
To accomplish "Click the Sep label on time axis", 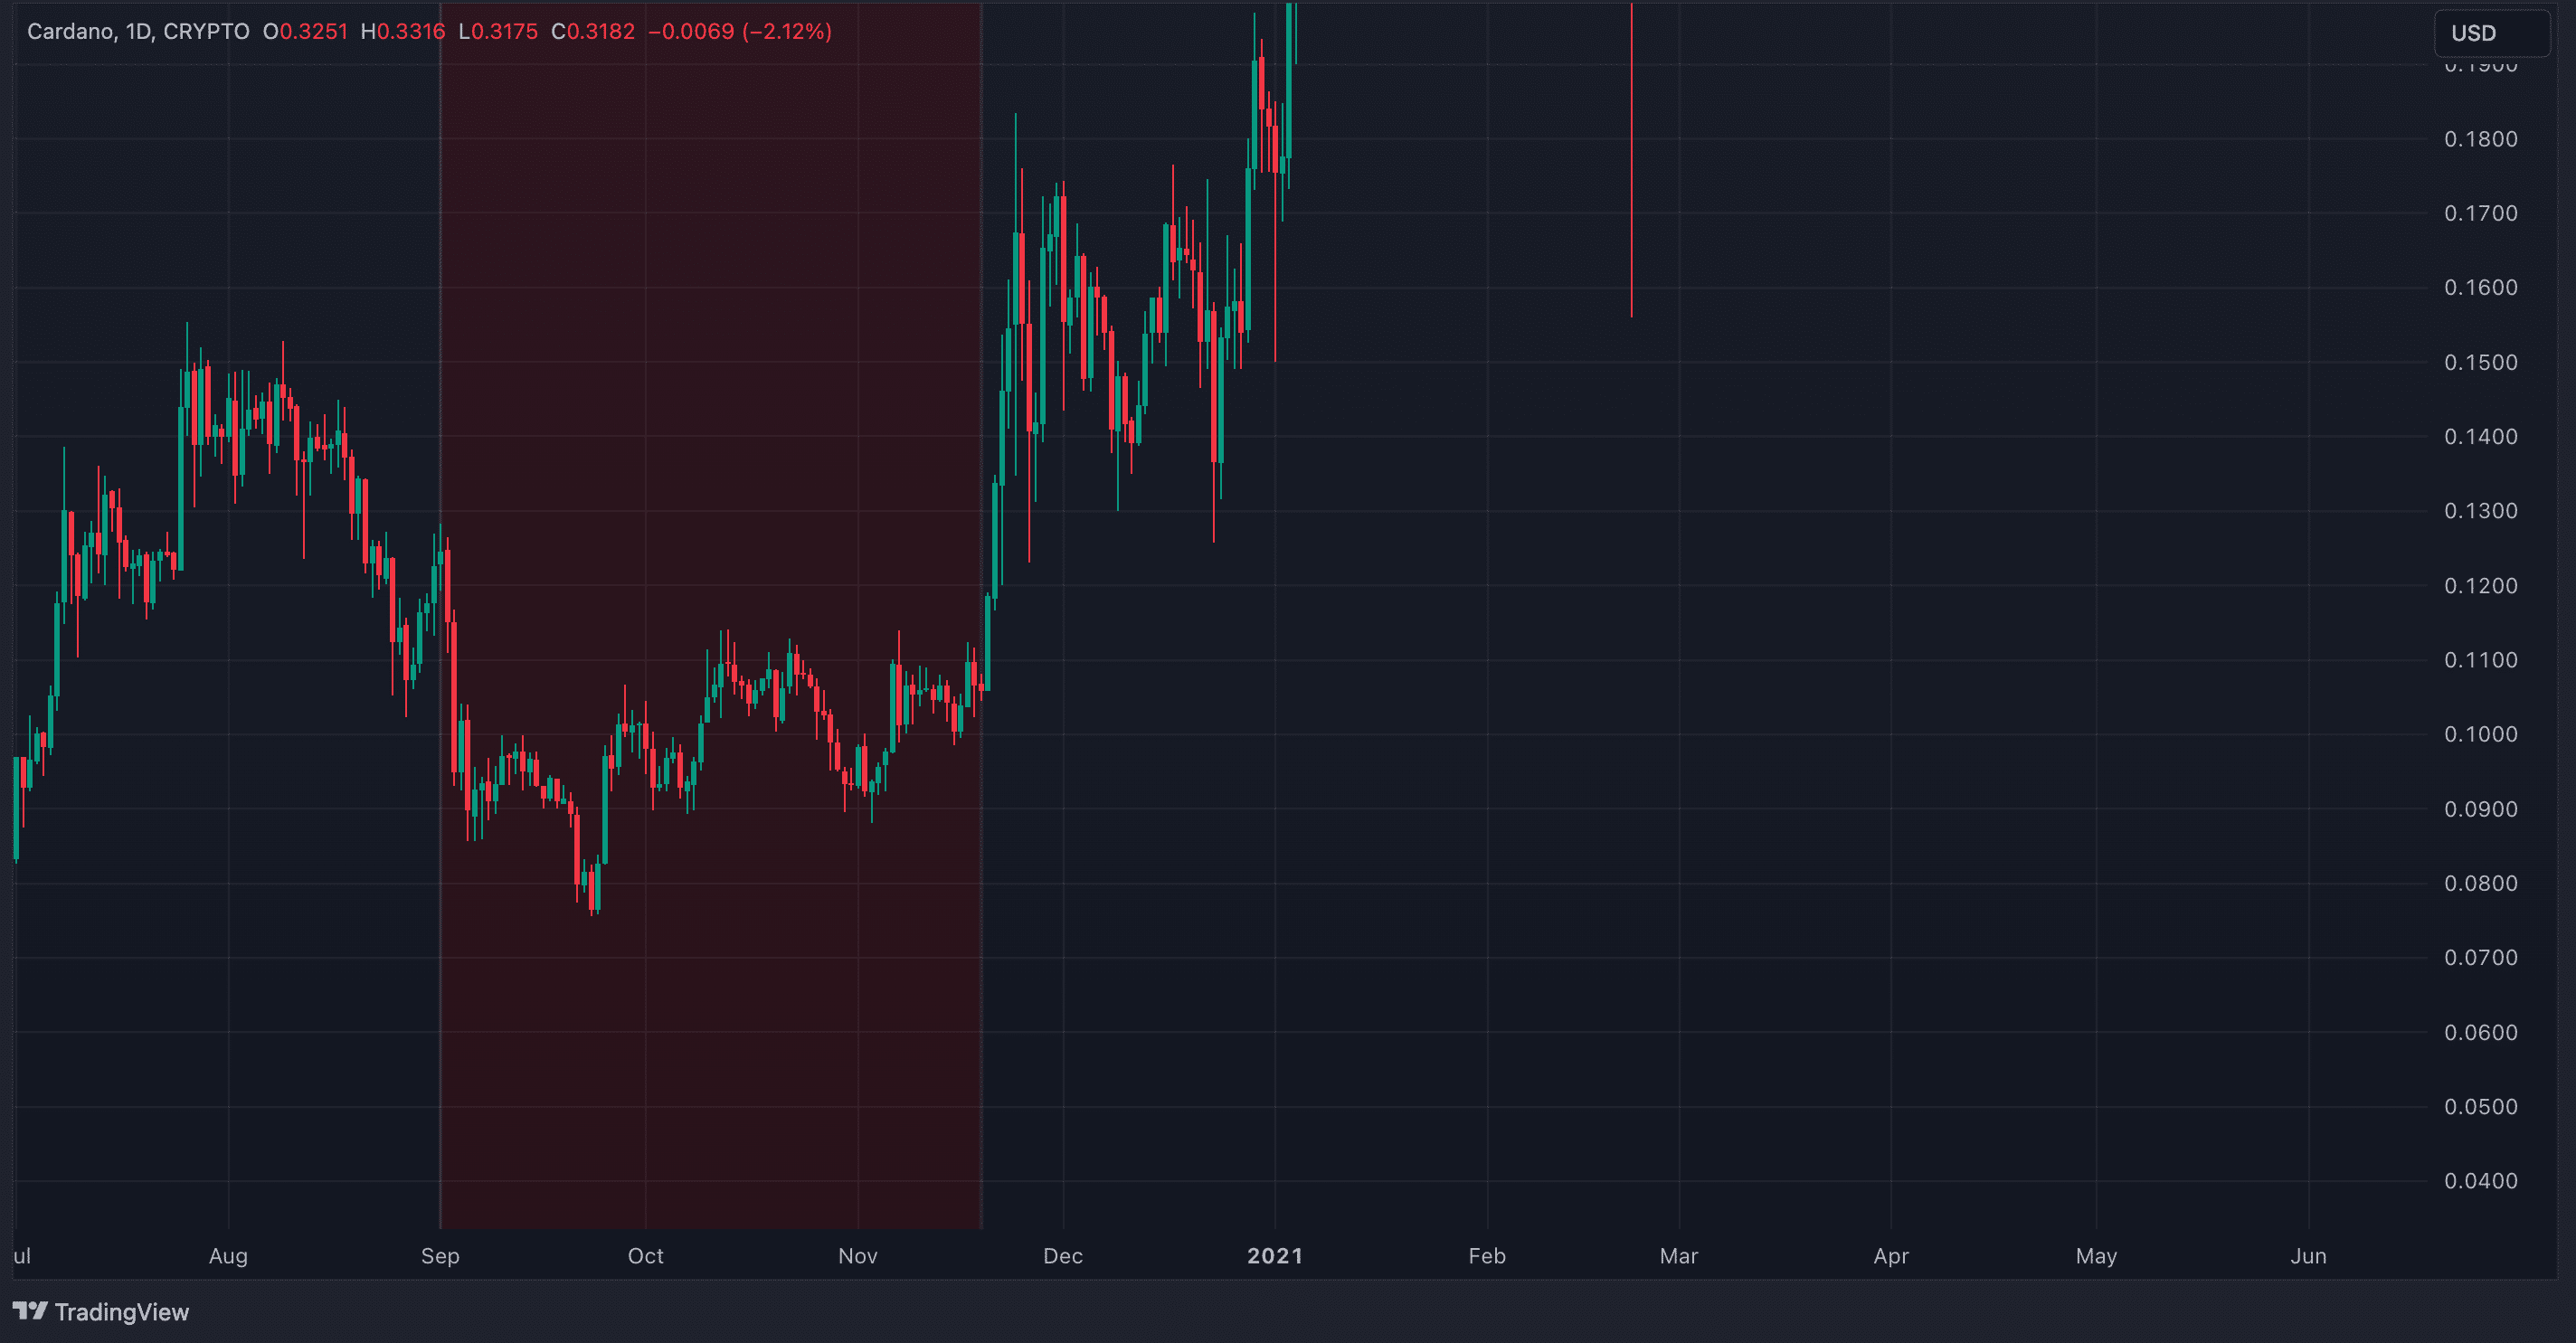I will point(440,1256).
